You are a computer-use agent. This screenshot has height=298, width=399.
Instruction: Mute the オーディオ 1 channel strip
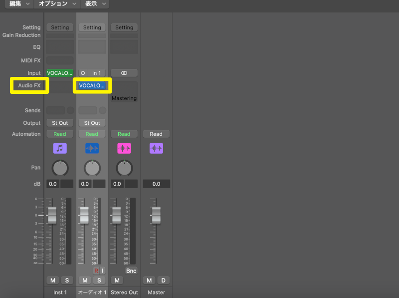[85, 281]
